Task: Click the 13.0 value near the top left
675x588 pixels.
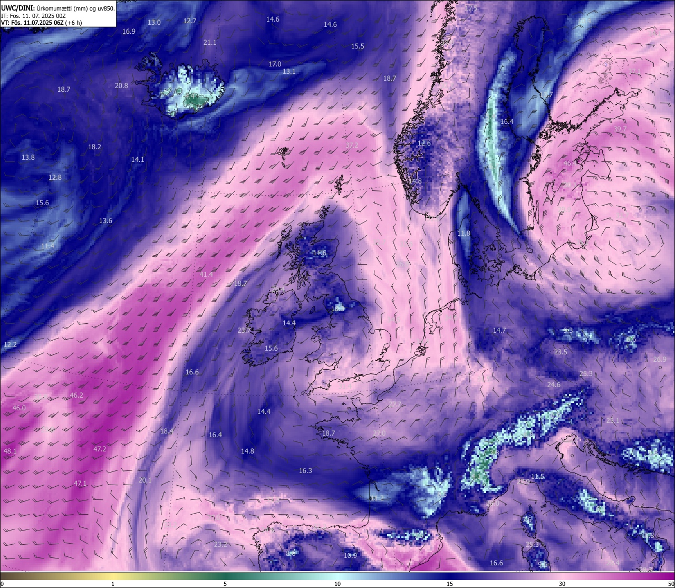Action: point(154,23)
